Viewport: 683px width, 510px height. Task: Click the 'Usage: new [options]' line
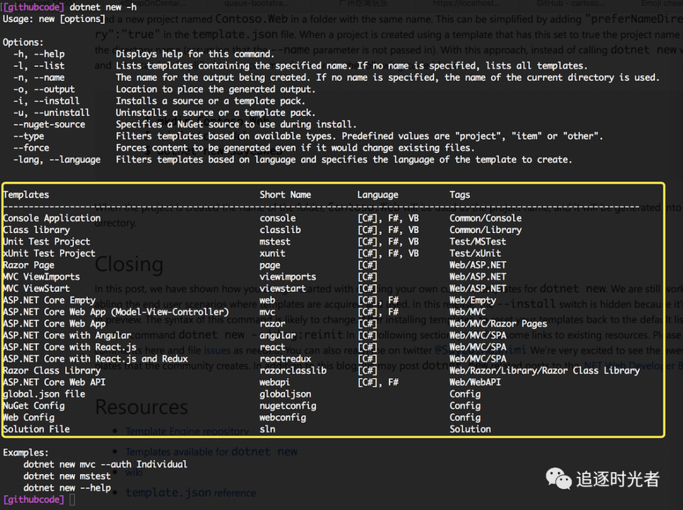pyautogui.click(x=54, y=19)
